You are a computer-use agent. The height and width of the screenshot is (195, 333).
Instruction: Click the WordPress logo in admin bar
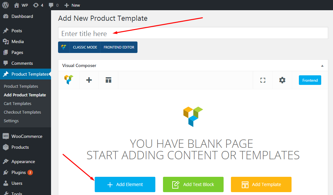point(5,5)
